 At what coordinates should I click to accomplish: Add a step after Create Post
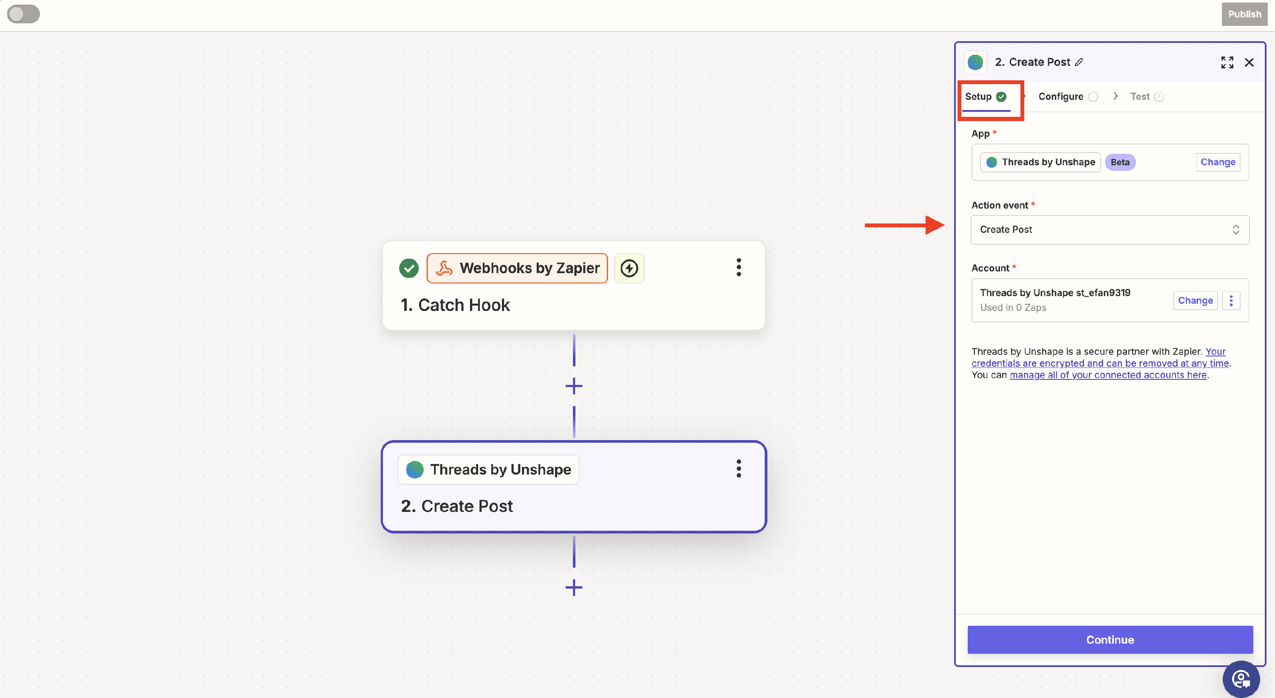(574, 588)
